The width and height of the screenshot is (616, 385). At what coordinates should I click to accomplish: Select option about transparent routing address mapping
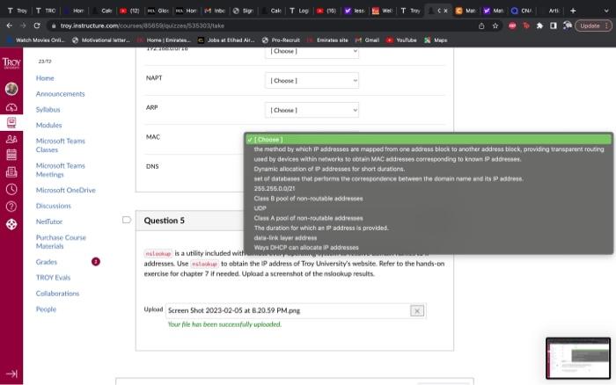429,149
